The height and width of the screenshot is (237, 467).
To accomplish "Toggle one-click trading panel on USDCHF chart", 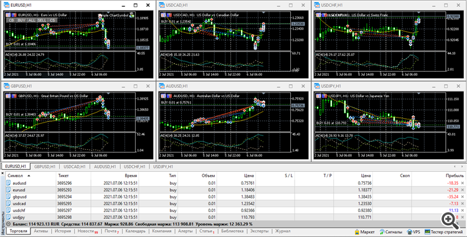I will tap(324, 15).
